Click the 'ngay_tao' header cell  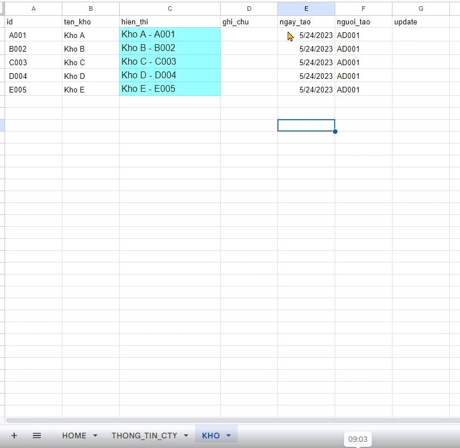tap(306, 22)
